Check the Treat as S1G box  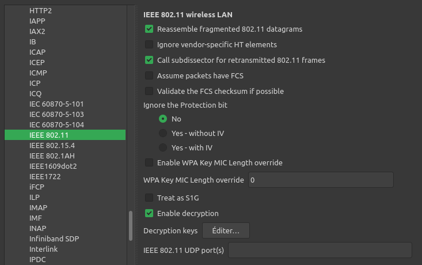click(x=149, y=198)
